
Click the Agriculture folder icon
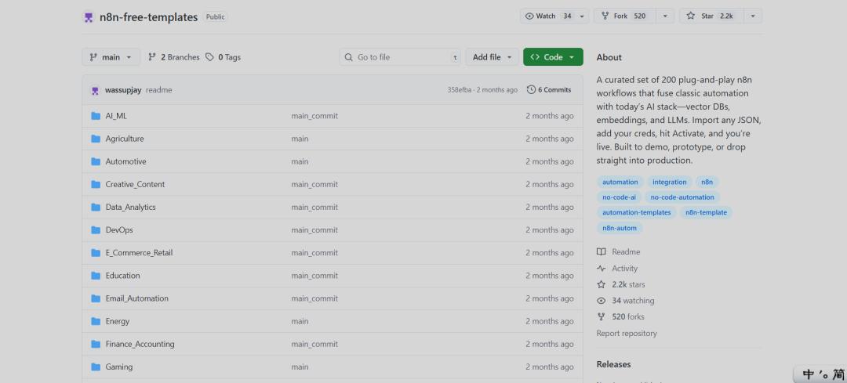click(96, 139)
